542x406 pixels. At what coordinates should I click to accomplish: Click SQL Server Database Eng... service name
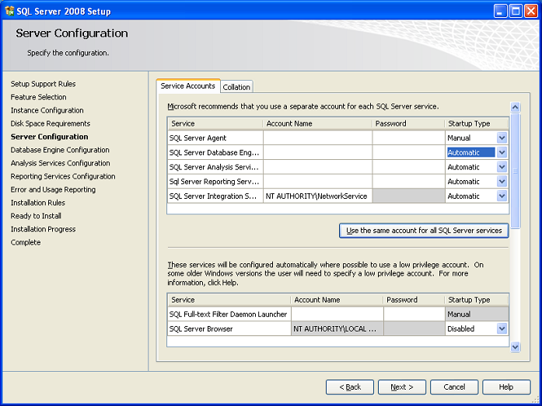tap(214, 152)
